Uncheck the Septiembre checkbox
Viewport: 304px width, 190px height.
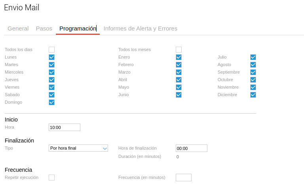click(253, 72)
